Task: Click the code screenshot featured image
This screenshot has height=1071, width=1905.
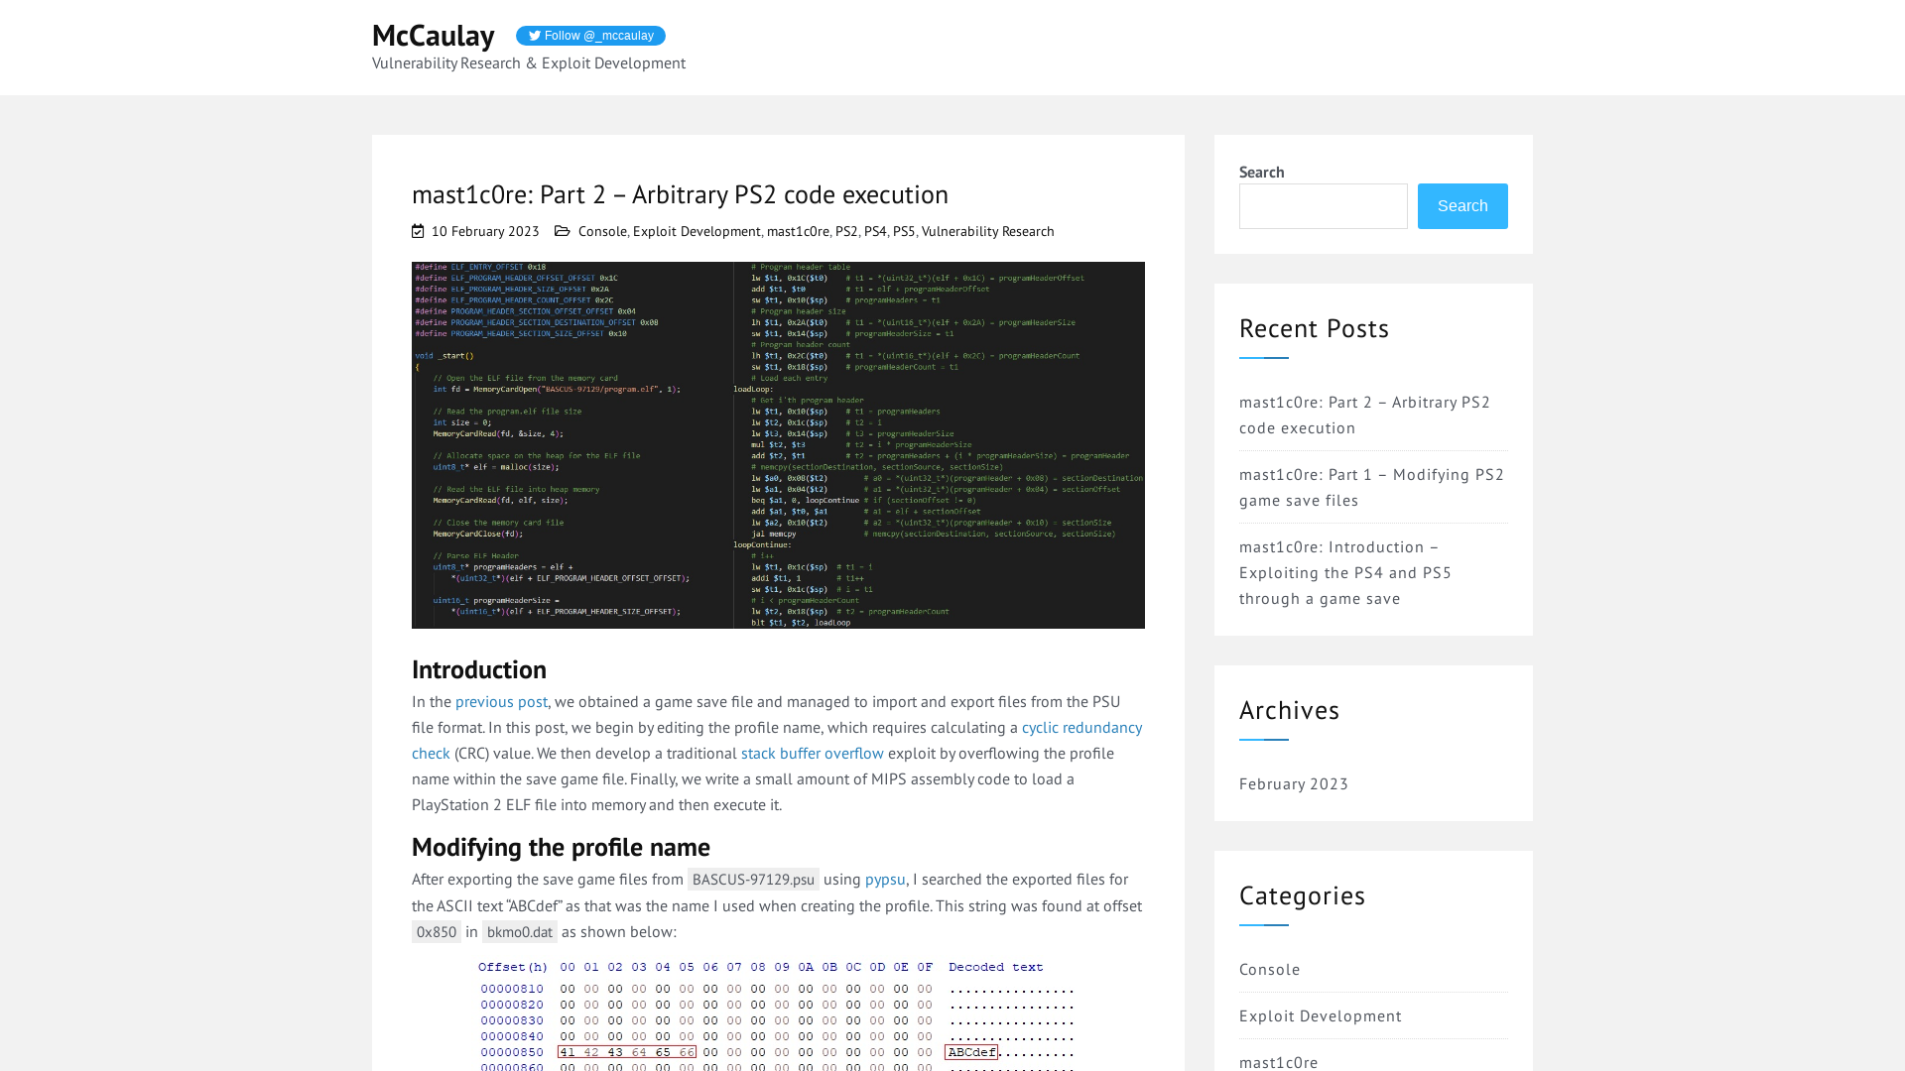Action: pyautogui.click(x=778, y=445)
